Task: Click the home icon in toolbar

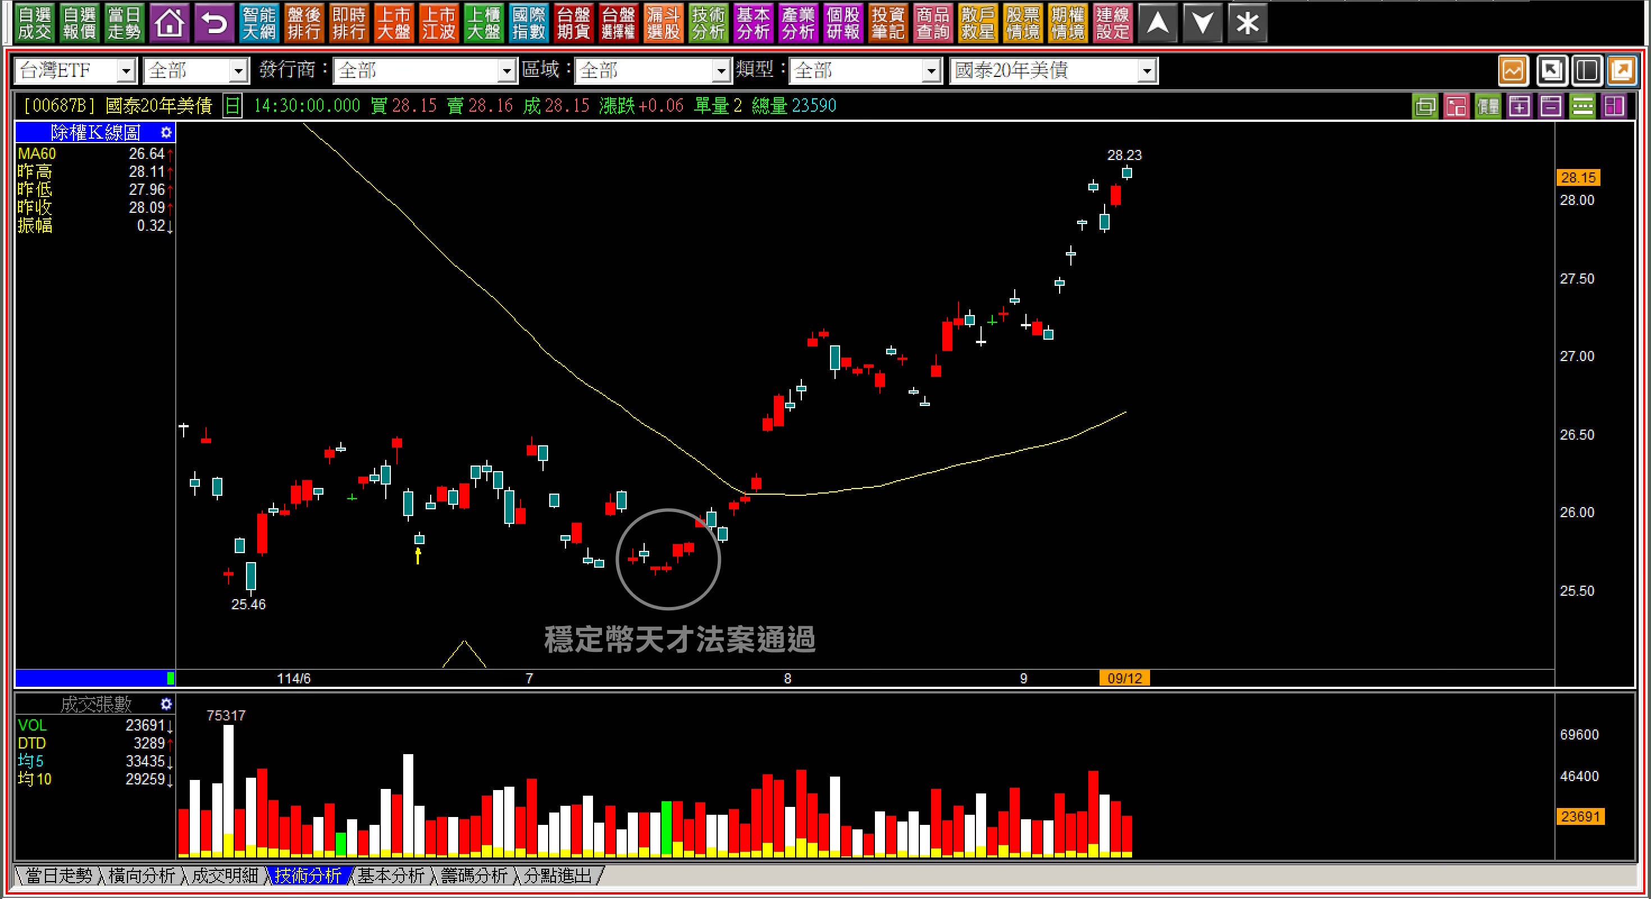Action: (x=169, y=24)
